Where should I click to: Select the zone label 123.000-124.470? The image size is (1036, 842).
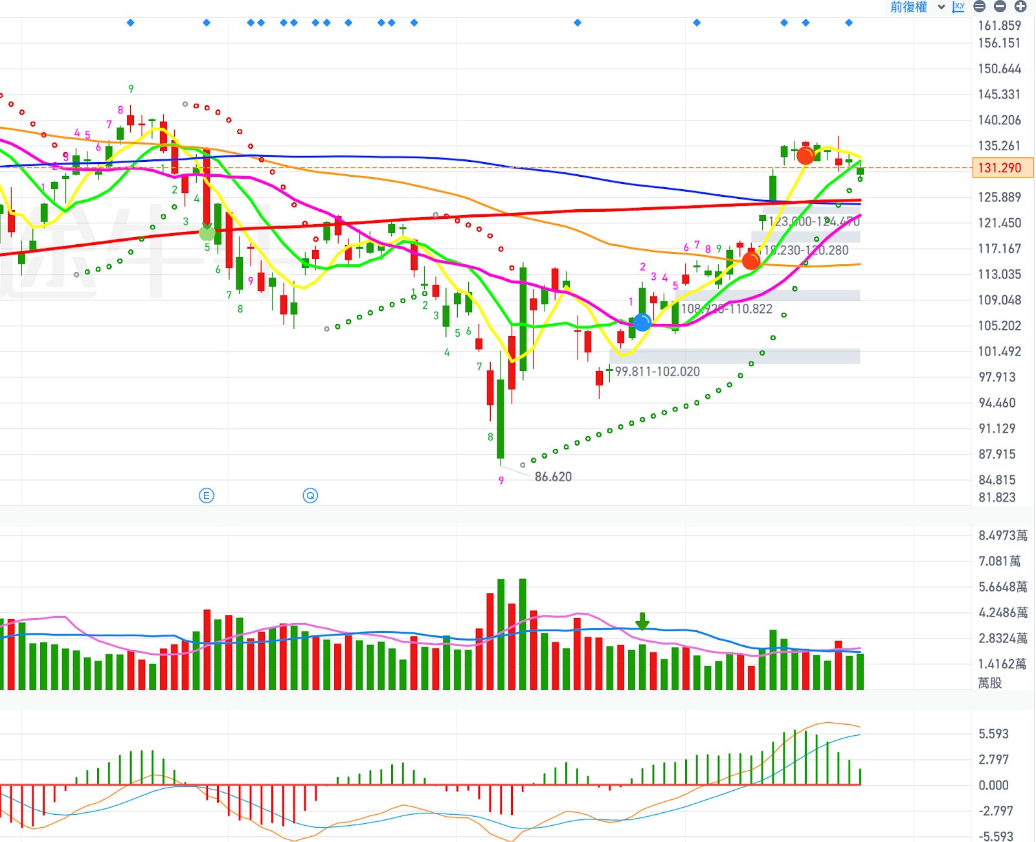[x=814, y=222]
